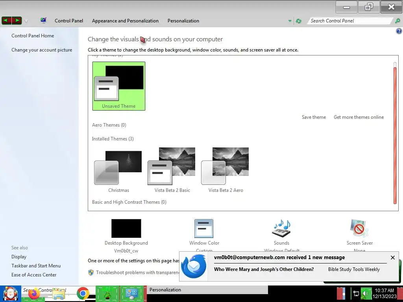Image resolution: width=403 pixels, height=302 pixels.
Task: Click the Control Panel taskbar icon
Action: click(132, 294)
